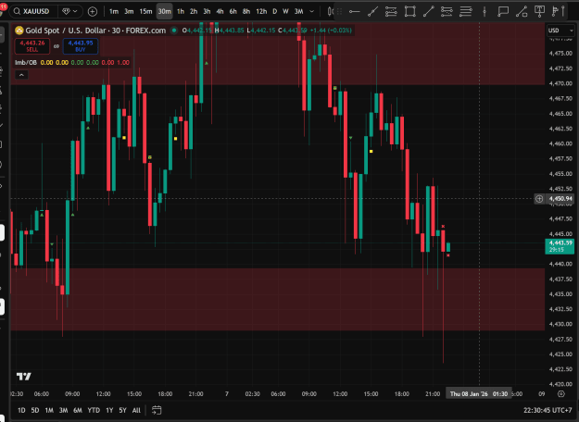Switch to the 2h timeframe
The image size is (579, 422).
[194, 11]
